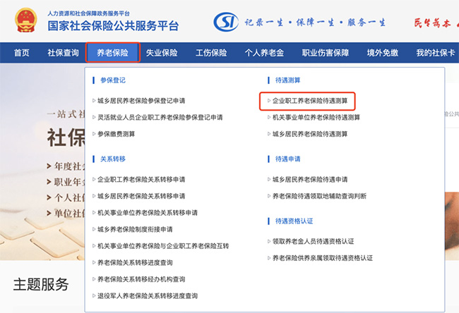Open 个人养老金 menu item

pyautogui.click(x=265, y=53)
